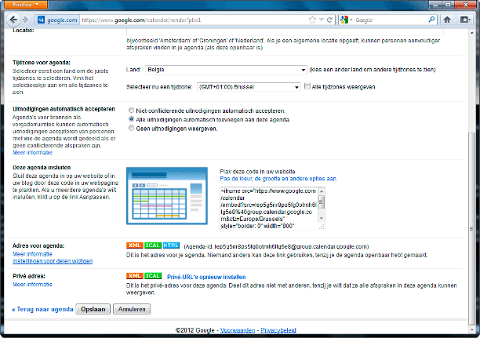The image size is (480, 338).
Task: Open the google.com site identity icon
Action: [x=41, y=20]
